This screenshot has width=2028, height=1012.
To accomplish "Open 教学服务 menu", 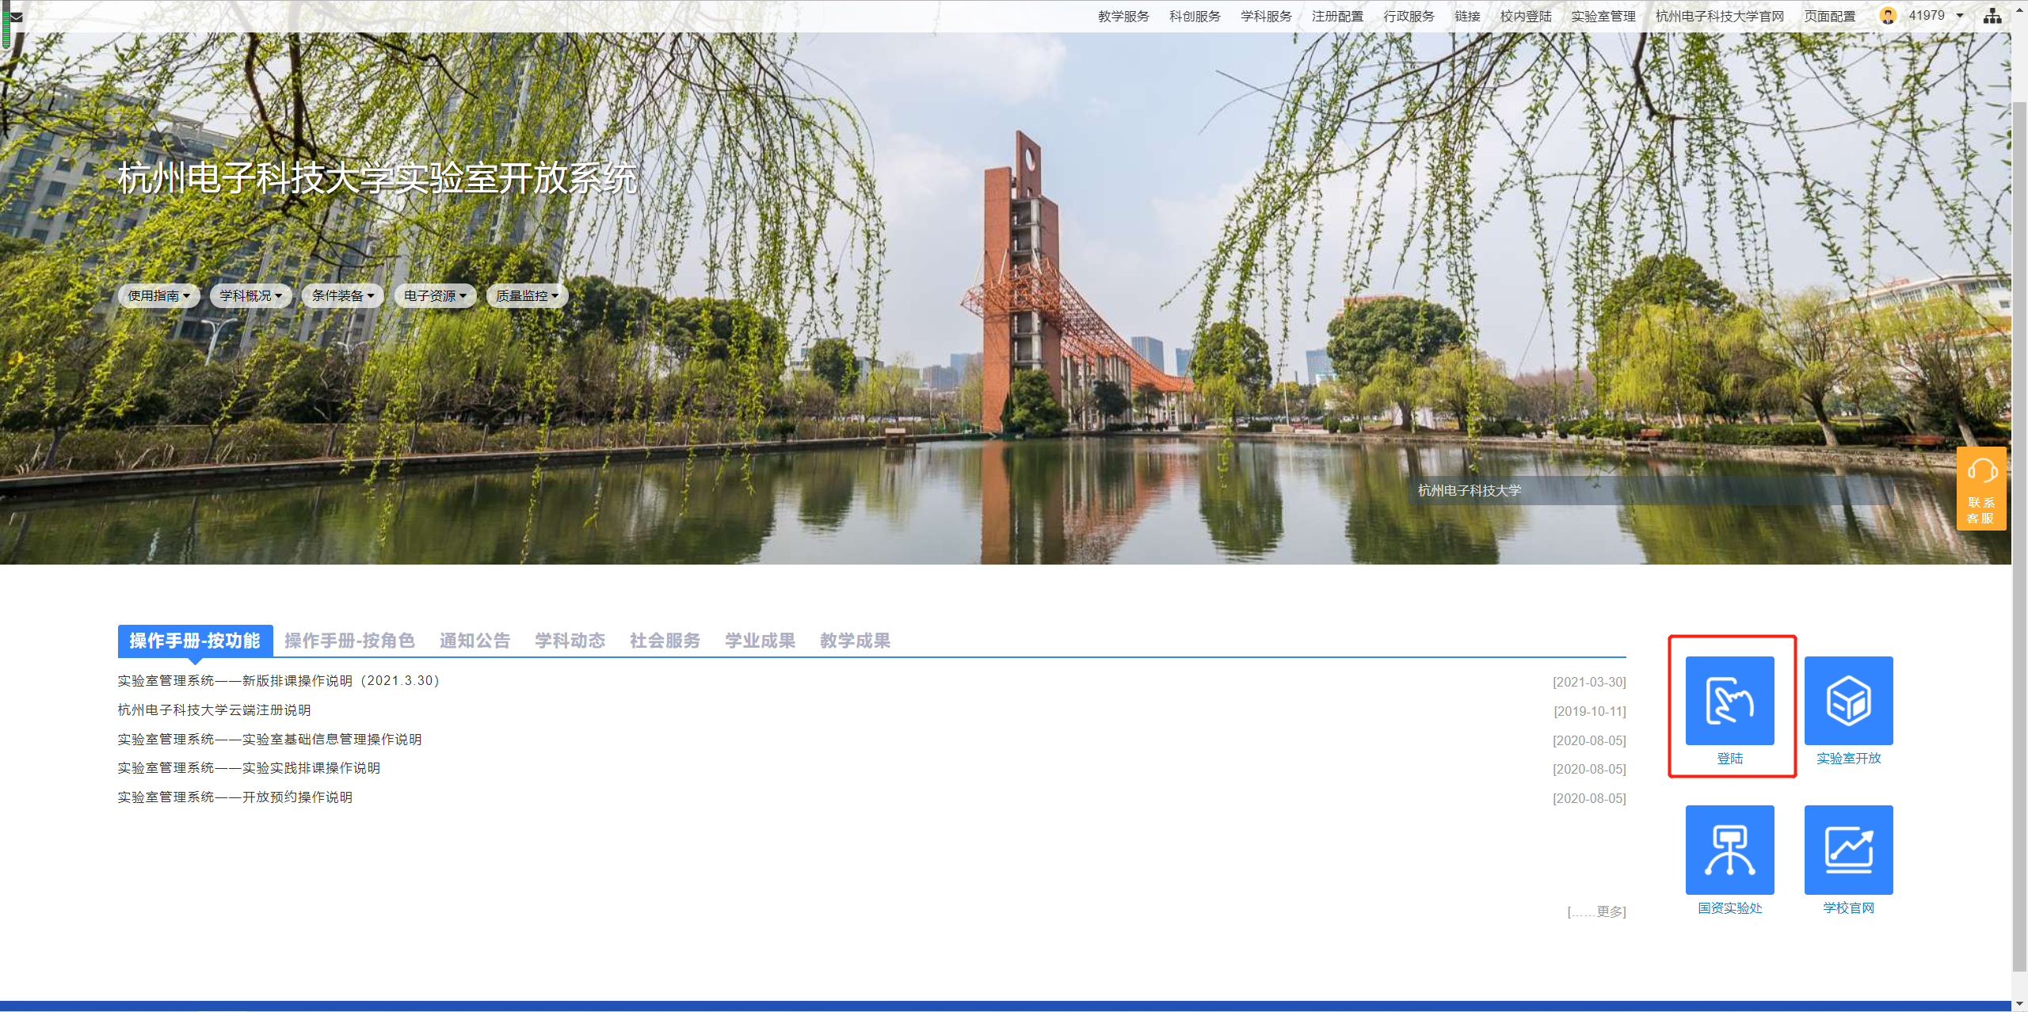I will tap(1123, 16).
